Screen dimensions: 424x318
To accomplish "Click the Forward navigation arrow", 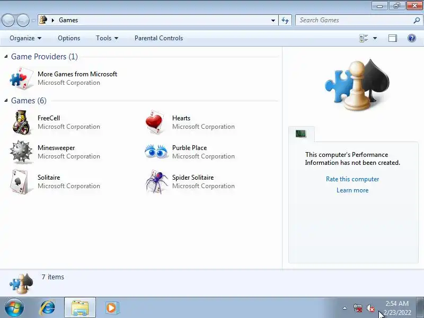I will [x=23, y=20].
